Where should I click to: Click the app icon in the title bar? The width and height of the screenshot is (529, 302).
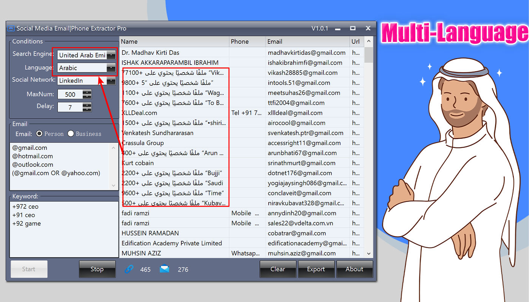(x=11, y=28)
